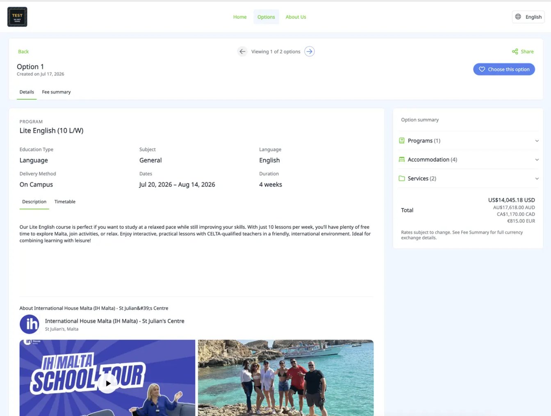The image size is (551, 416).
Task: Go to next option with right arrow
Action: (310, 52)
